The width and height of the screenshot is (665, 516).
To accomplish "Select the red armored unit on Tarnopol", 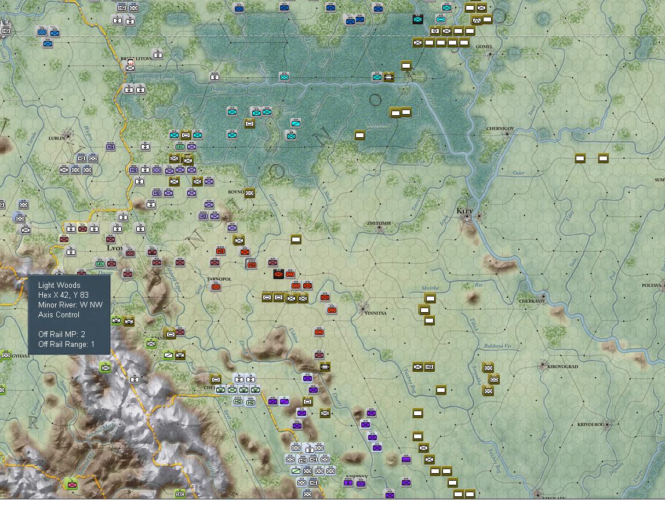I will coord(216,287).
